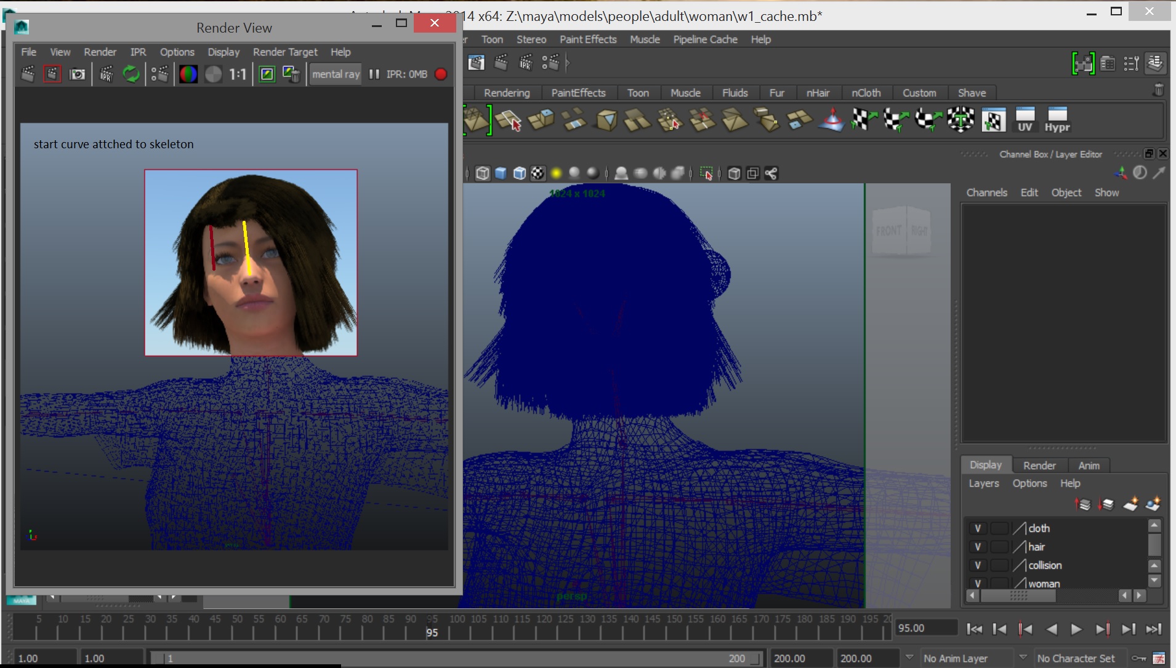Toggle visibility V box of hair layer

pos(978,547)
